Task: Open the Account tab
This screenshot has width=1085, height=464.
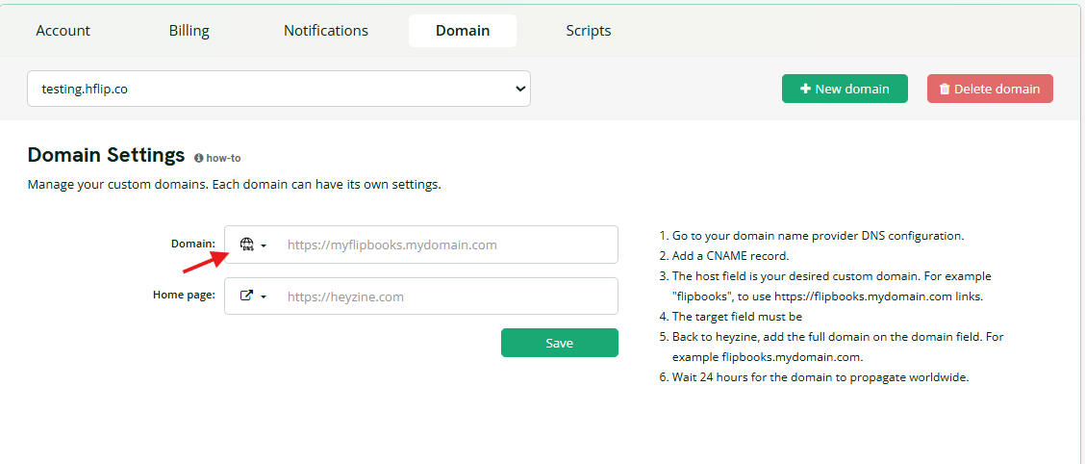Action: coord(63,31)
